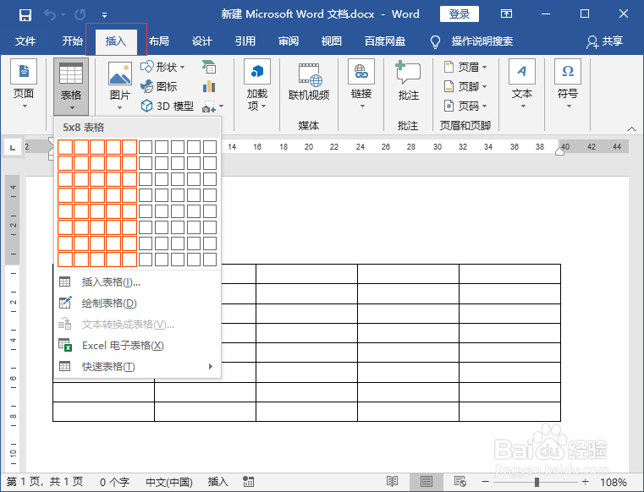Open the 形状 shapes dropdown
Screen dimensions: 644x492
162,67
